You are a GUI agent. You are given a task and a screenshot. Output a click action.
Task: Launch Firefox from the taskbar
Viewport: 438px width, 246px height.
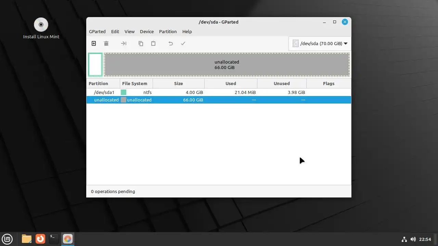pos(40,239)
